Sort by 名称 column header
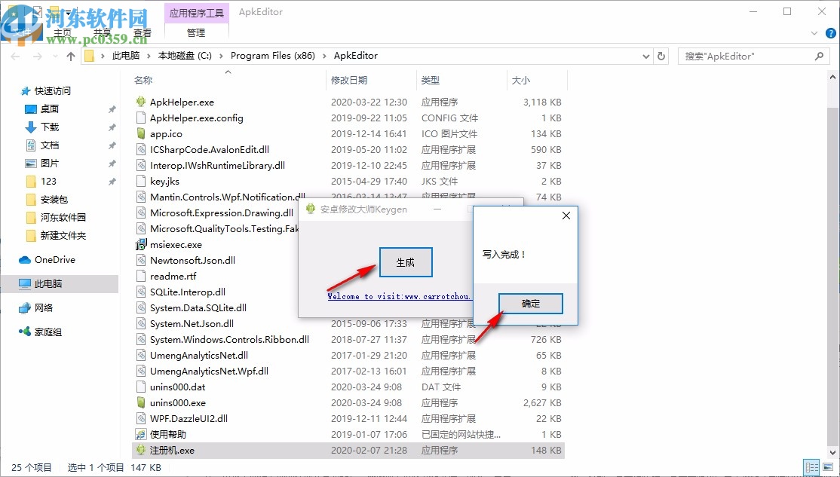840x477 pixels. (x=143, y=80)
